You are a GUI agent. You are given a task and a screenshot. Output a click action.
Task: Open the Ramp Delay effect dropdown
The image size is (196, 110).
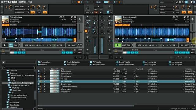coord(22,6)
